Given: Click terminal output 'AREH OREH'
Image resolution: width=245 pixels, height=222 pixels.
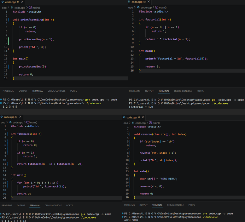Looking at the screenshot, I should pyautogui.click(x=131, y=220).
